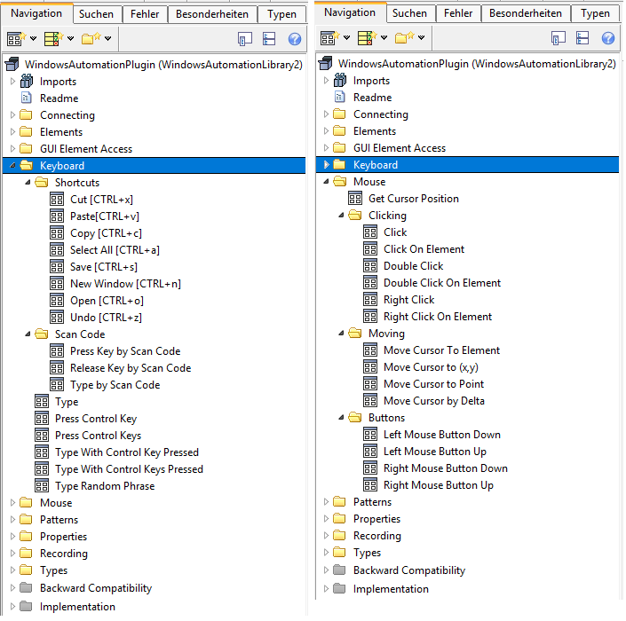Image resolution: width=626 pixels, height=621 pixels.
Task: Click the help icon in left panel toolbar
Action: coord(295,39)
